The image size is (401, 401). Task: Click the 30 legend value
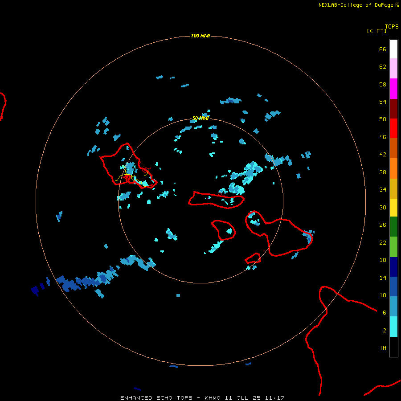coord(383,207)
